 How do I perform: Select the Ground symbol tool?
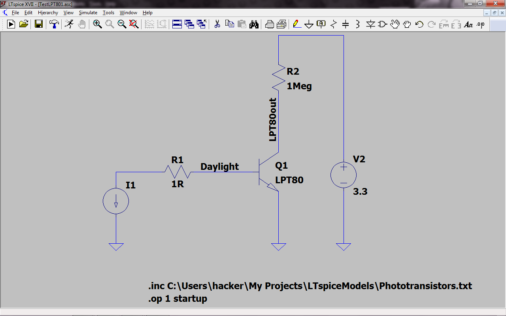coord(309,24)
